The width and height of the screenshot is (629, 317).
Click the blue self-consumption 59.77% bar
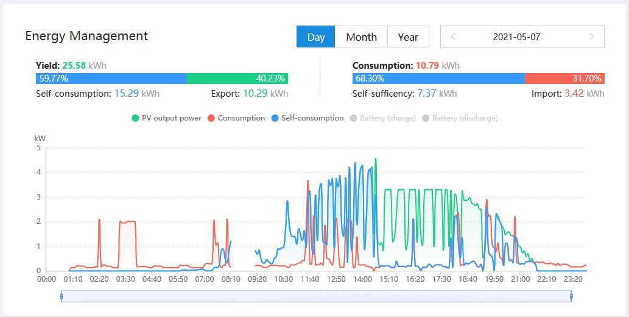point(111,78)
